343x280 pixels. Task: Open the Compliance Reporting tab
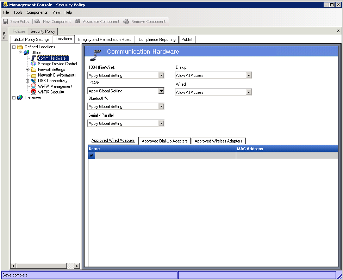(x=157, y=39)
